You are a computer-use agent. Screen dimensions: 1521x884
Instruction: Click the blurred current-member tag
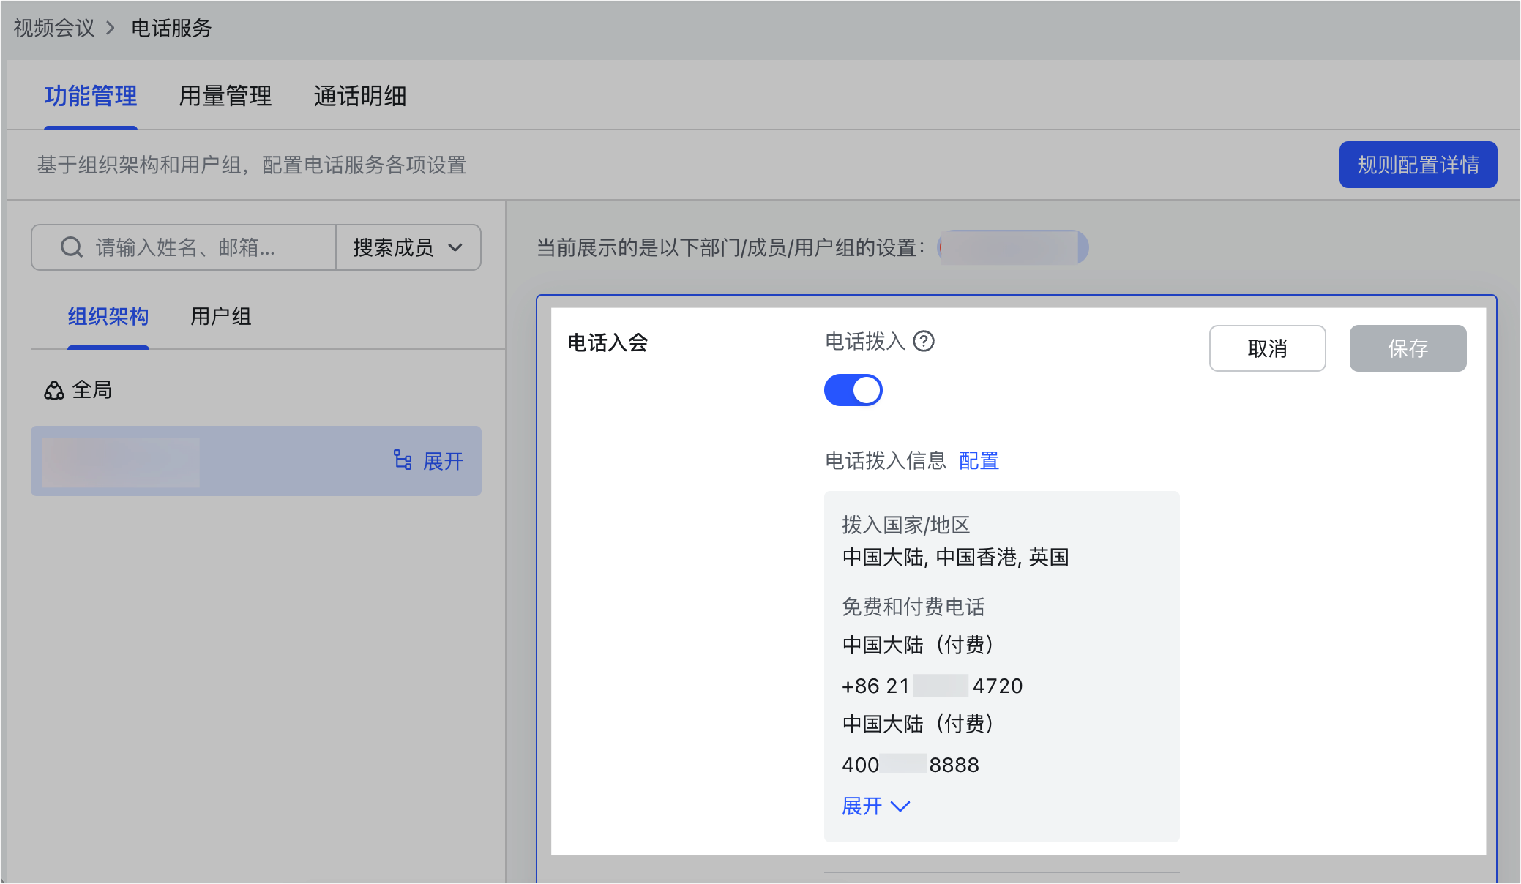tap(1013, 247)
